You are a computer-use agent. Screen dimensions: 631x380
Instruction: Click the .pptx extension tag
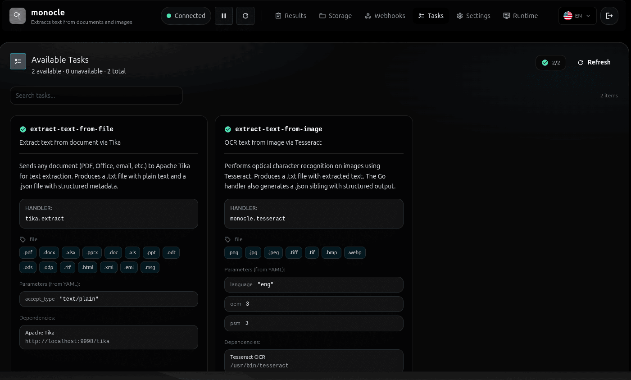(92, 253)
